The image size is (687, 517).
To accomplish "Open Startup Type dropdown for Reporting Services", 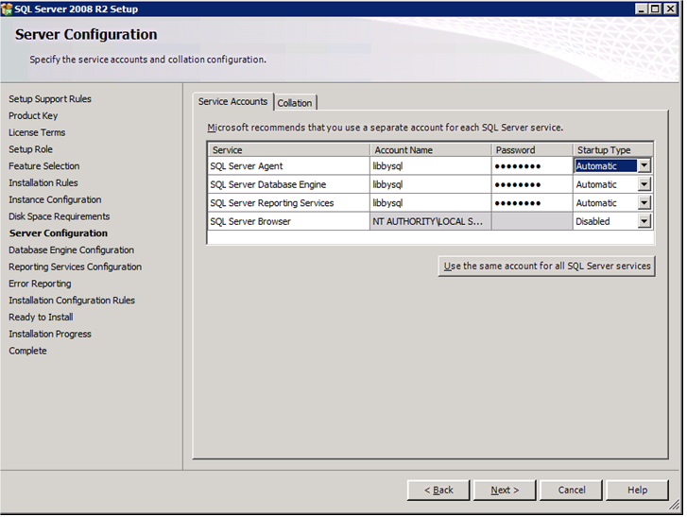I will click(644, 203).
